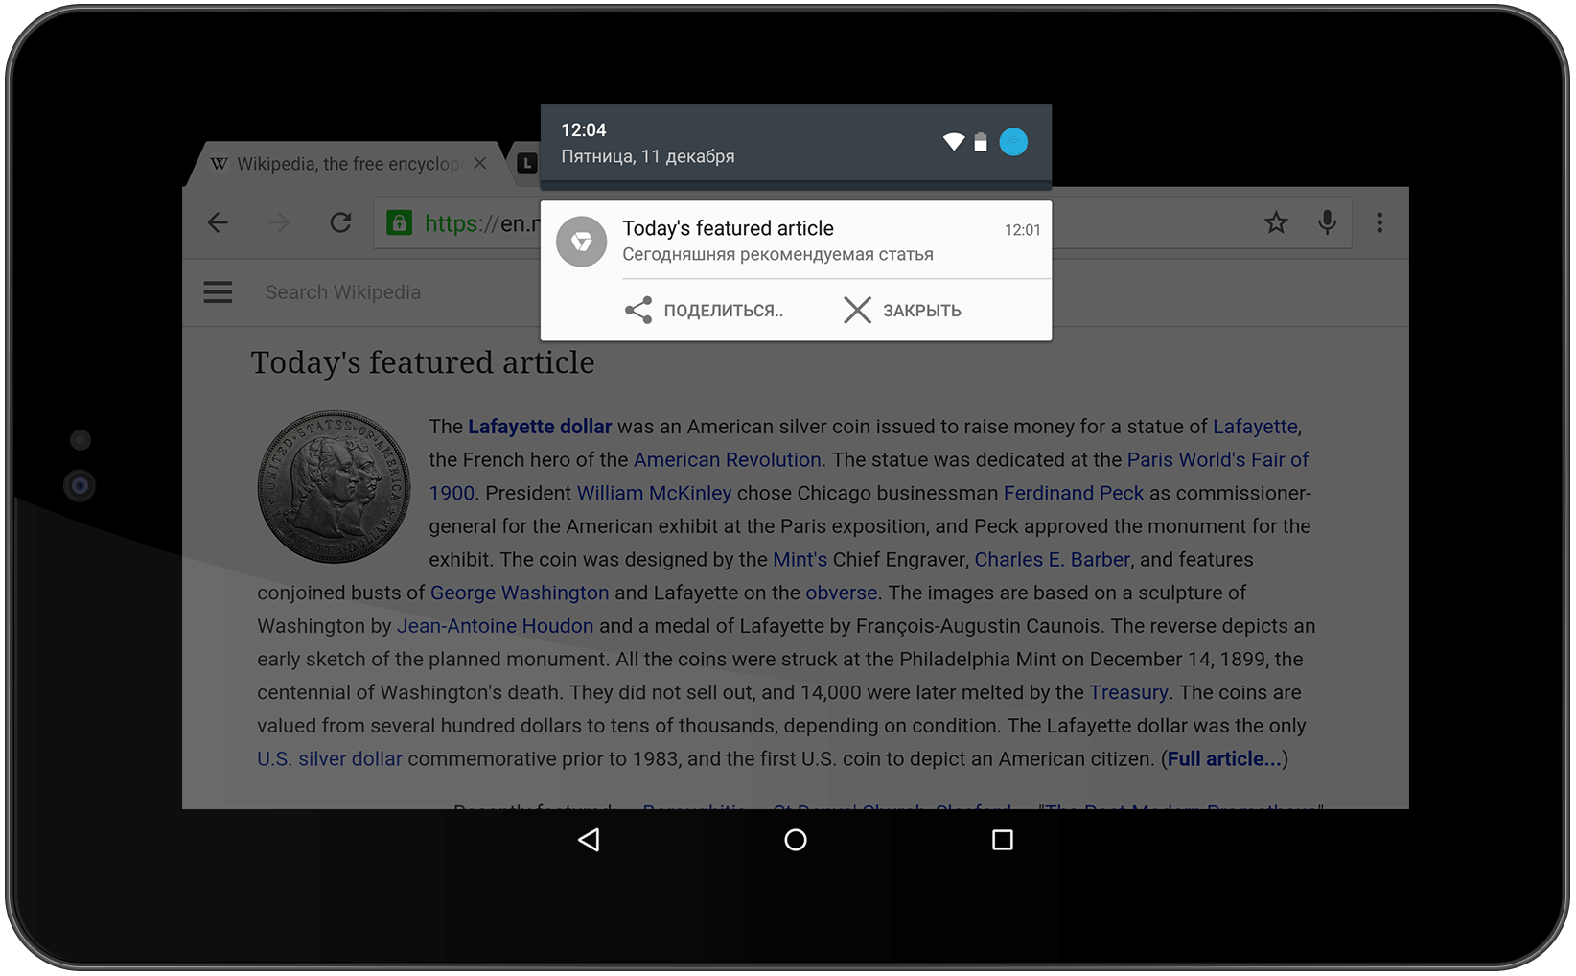Tap the green secure lock icon

399,223
